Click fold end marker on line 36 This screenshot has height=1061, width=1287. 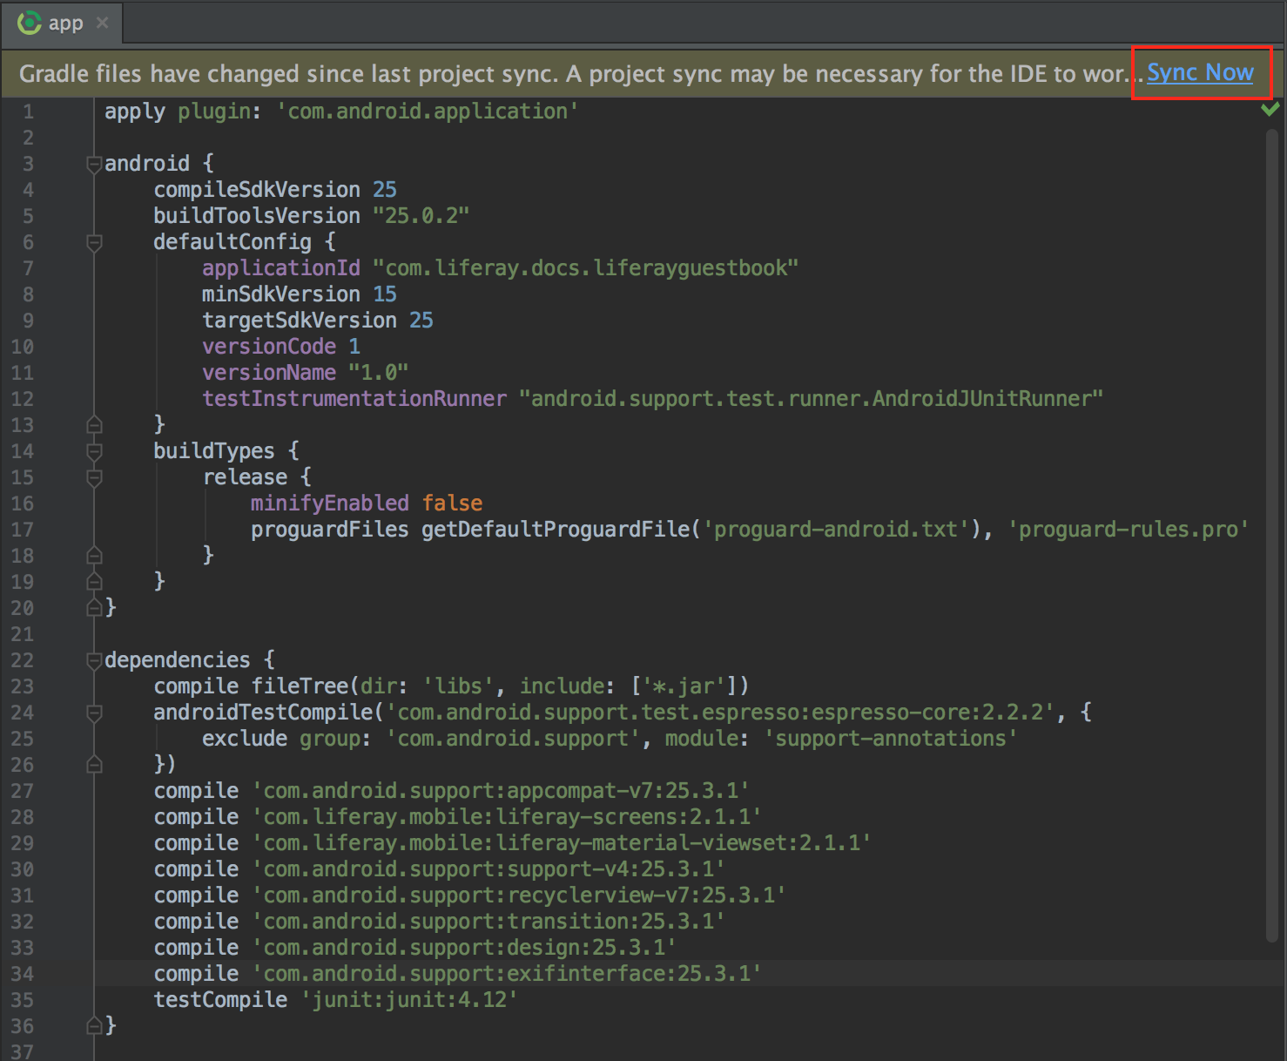tap(94, 1026)
